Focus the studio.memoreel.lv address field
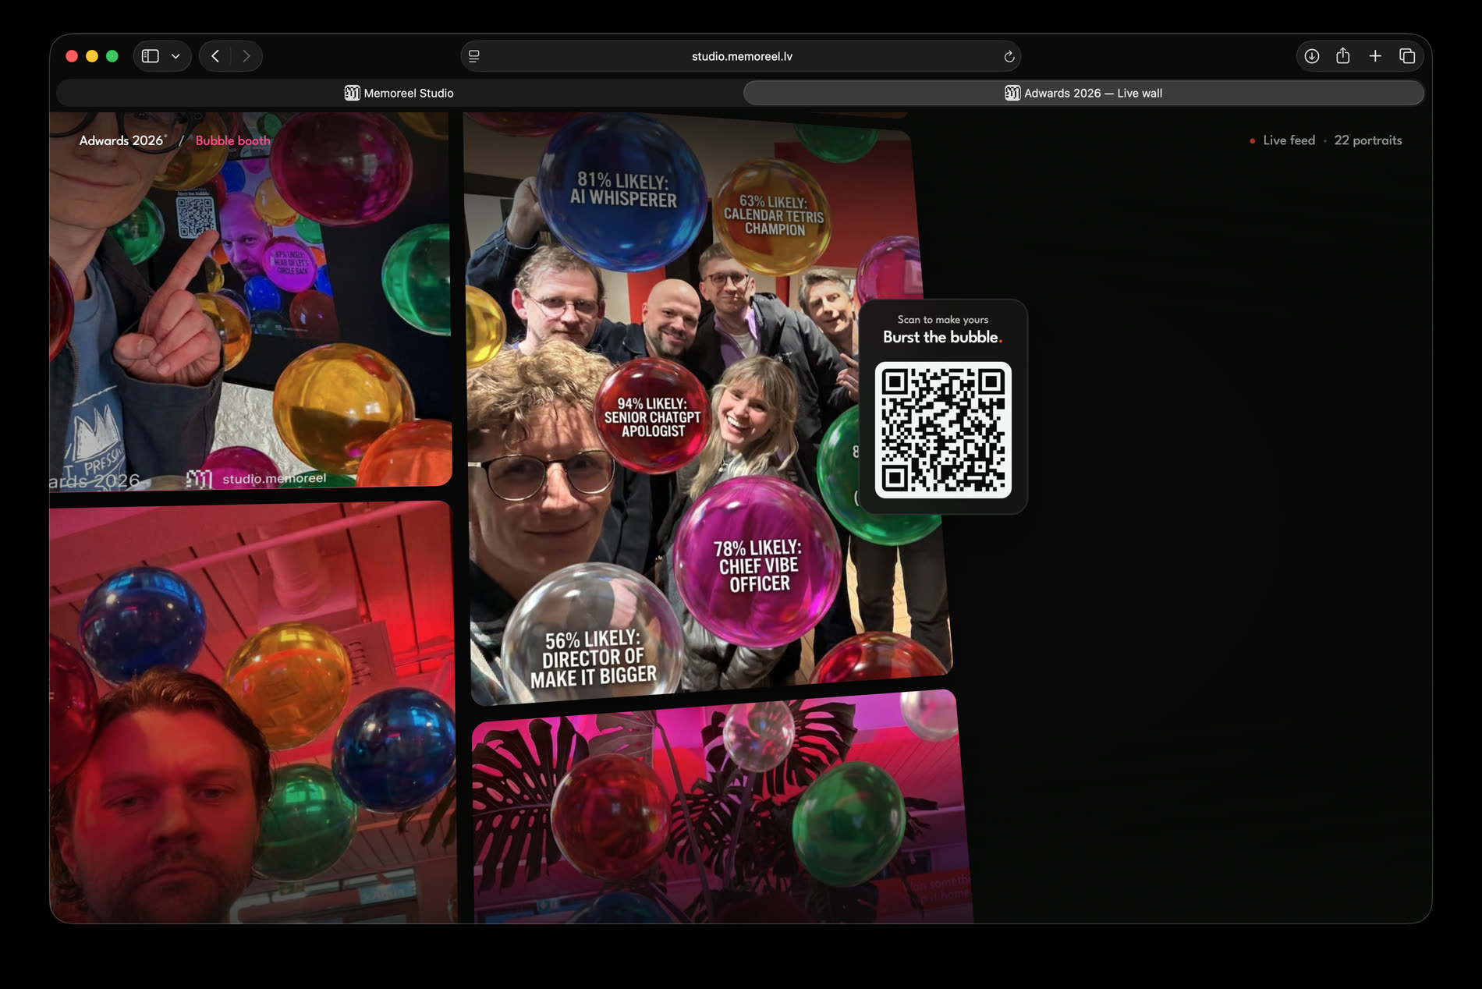Image resolution: width=1482 pixels, height=989 pixels. tap(741, 56)
